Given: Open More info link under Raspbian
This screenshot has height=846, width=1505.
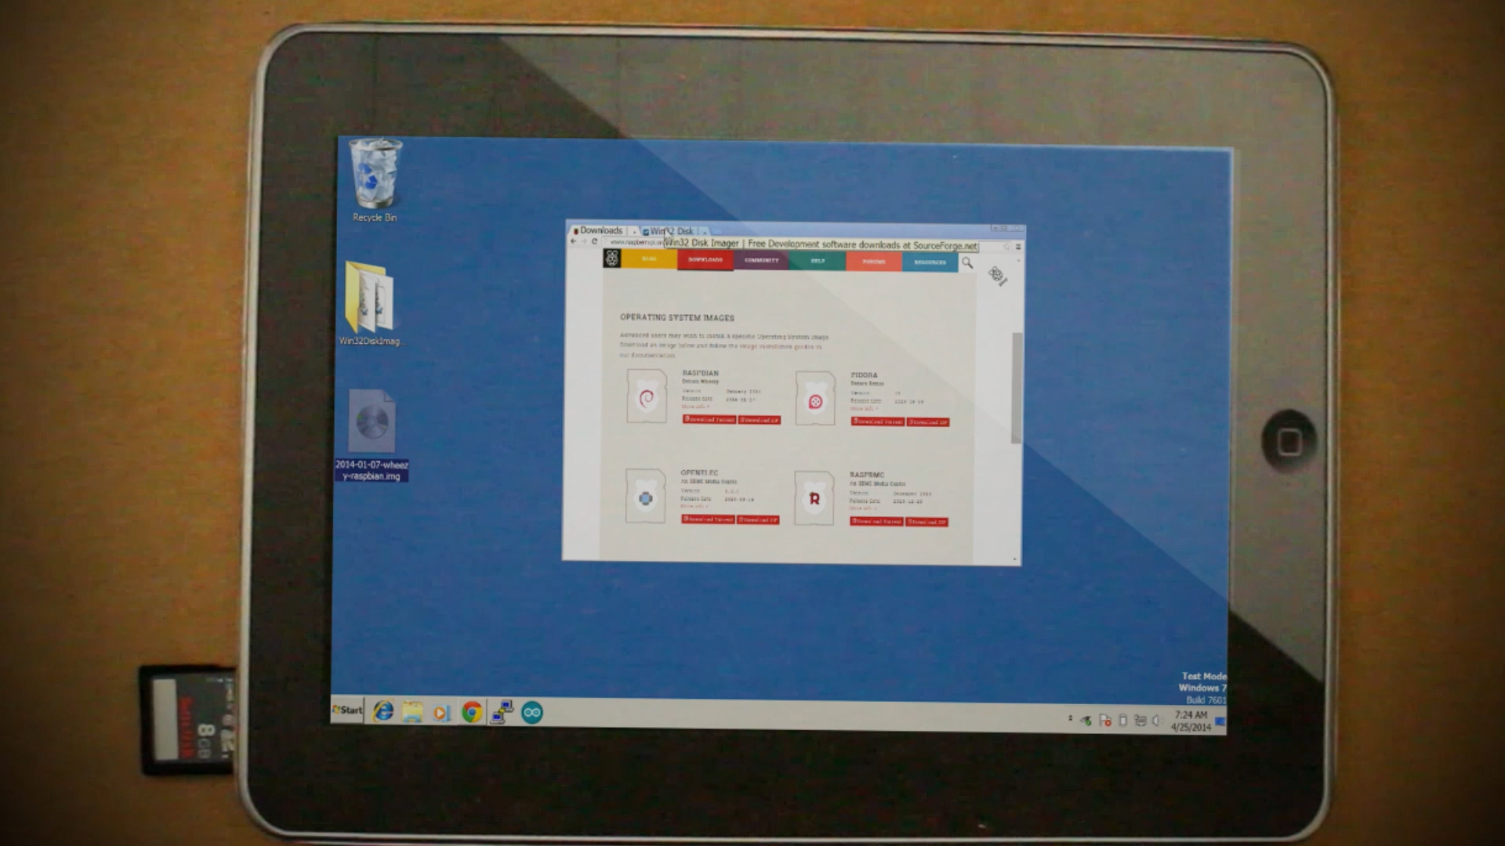Looking at the screenshot, I should click(x=694, y=407).
